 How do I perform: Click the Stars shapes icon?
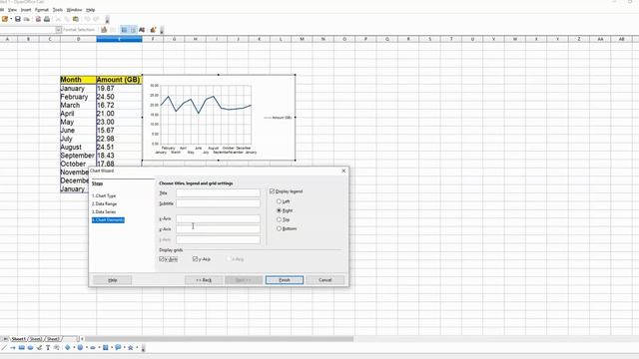(x=131, y=348)
